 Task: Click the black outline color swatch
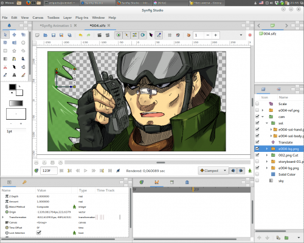[x=12, y=87]
